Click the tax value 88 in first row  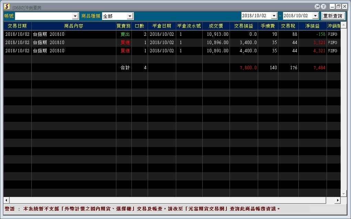(x=295, y=34)
